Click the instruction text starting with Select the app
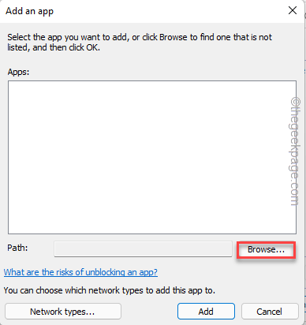 tap(140, 43)
